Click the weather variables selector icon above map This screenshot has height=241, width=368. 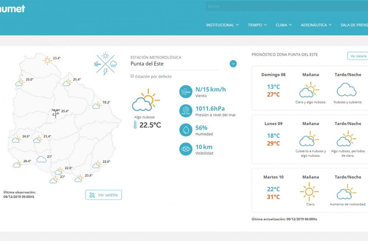pos(106,64)
